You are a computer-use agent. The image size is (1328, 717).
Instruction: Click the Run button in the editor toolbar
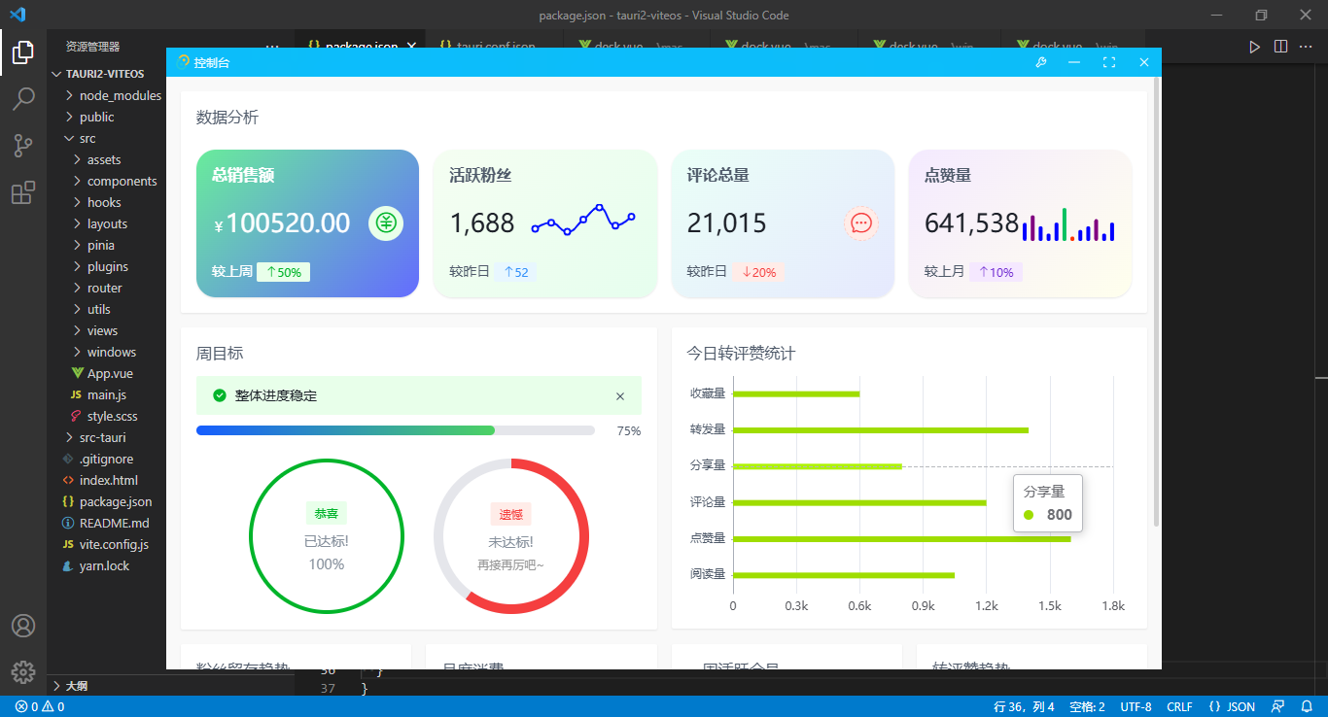(x=1255, y=46)
